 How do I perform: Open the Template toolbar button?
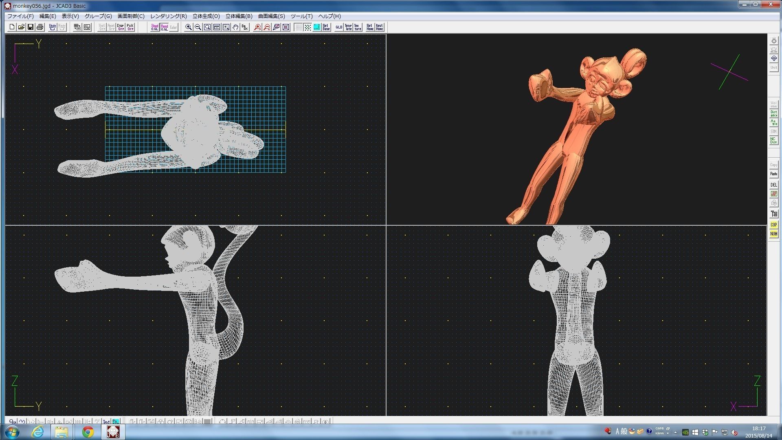click(x=348, y=27)
